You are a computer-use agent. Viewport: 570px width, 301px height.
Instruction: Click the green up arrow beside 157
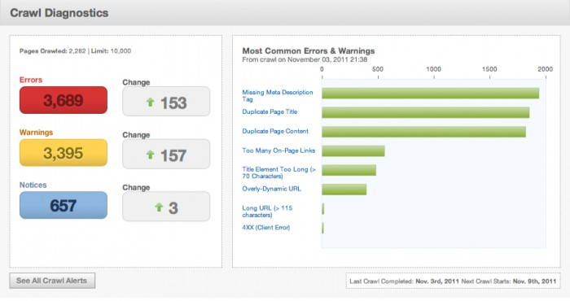(150, 155)
